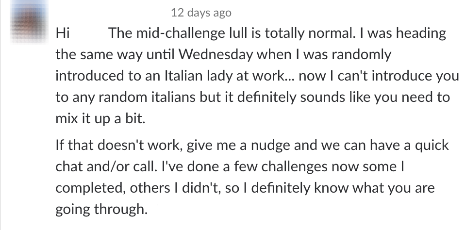Click the text "mix it up a bit."

(x=93, y=118)
